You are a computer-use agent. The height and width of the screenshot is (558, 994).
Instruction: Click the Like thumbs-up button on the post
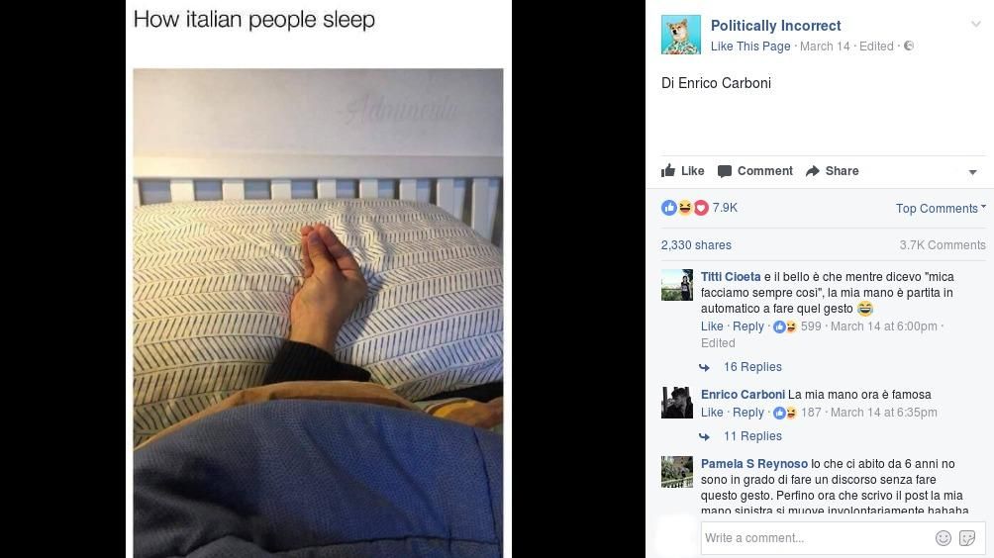click(x=683, y=171)
